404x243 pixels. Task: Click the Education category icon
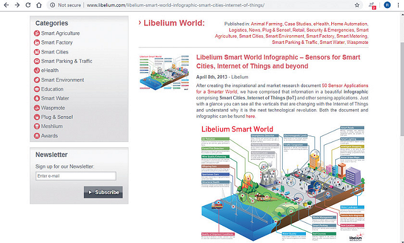[x=37, y=89]
